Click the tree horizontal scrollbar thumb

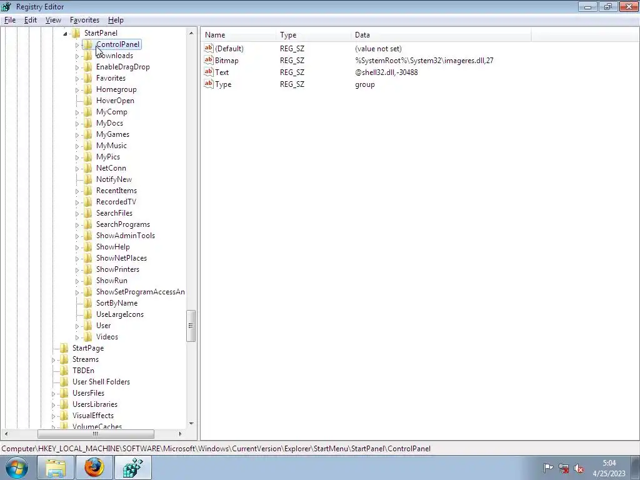tap(96, 434)
